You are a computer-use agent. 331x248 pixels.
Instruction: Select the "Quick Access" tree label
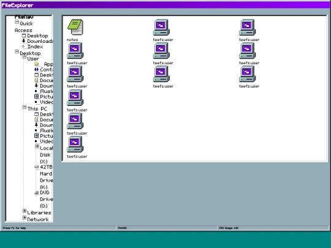[24, 27]
